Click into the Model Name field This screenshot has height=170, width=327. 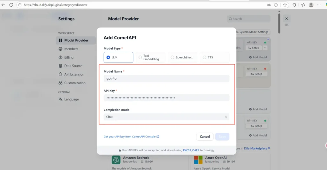pyautogui.click(x=166, y=78)
